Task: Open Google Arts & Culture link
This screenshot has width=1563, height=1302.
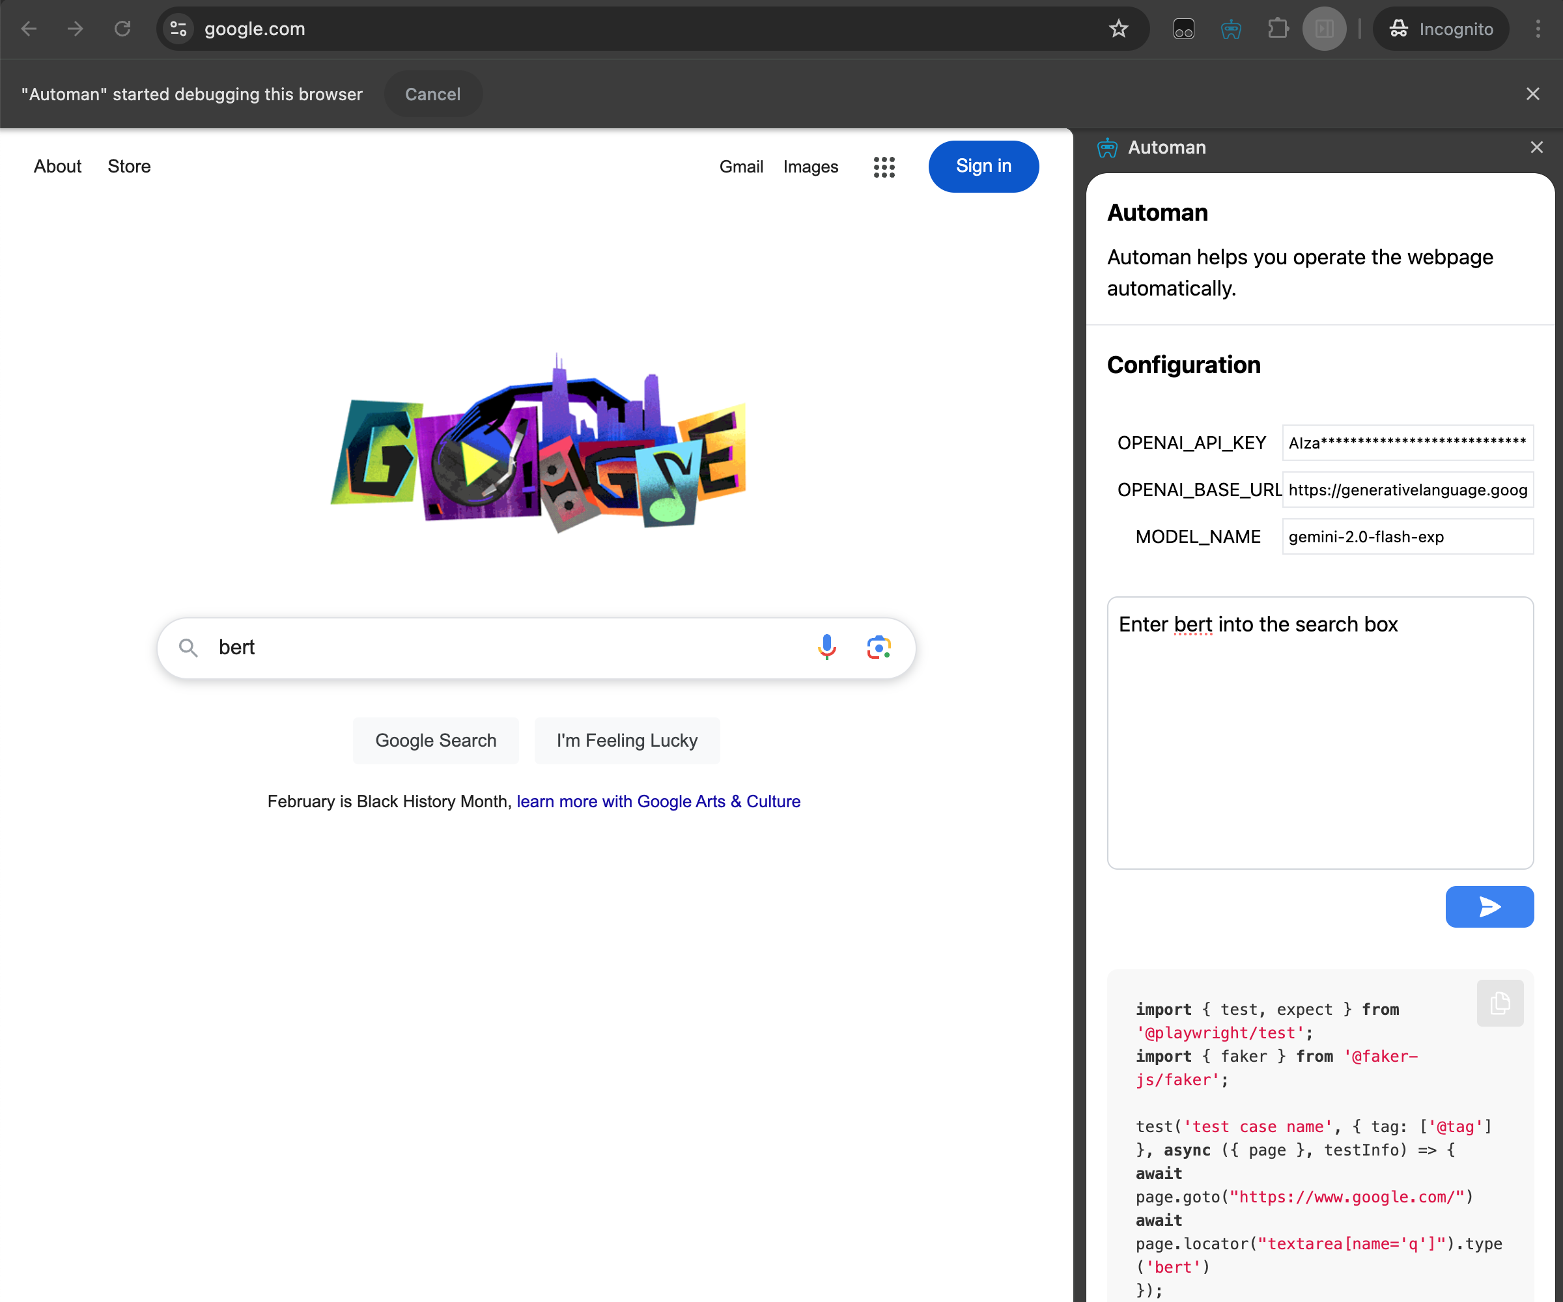Action: 658,801
